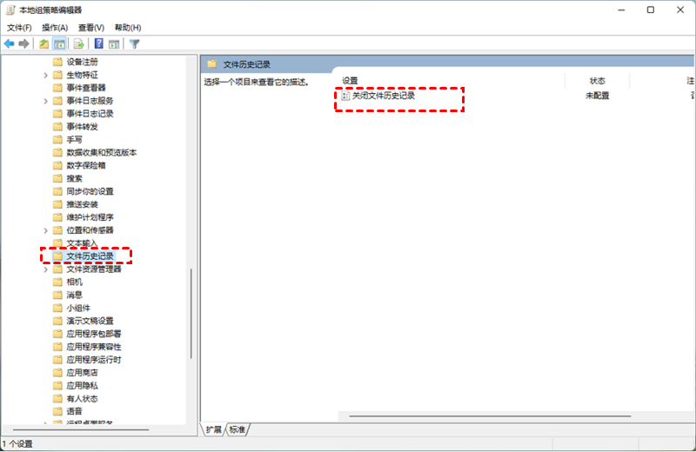Toggle the show/hide console tree icon
696x452 pixels.
click(59, 43)
